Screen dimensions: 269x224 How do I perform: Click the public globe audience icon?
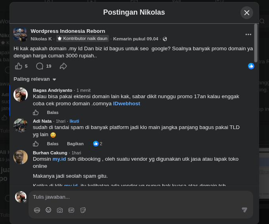coord(165,39)
